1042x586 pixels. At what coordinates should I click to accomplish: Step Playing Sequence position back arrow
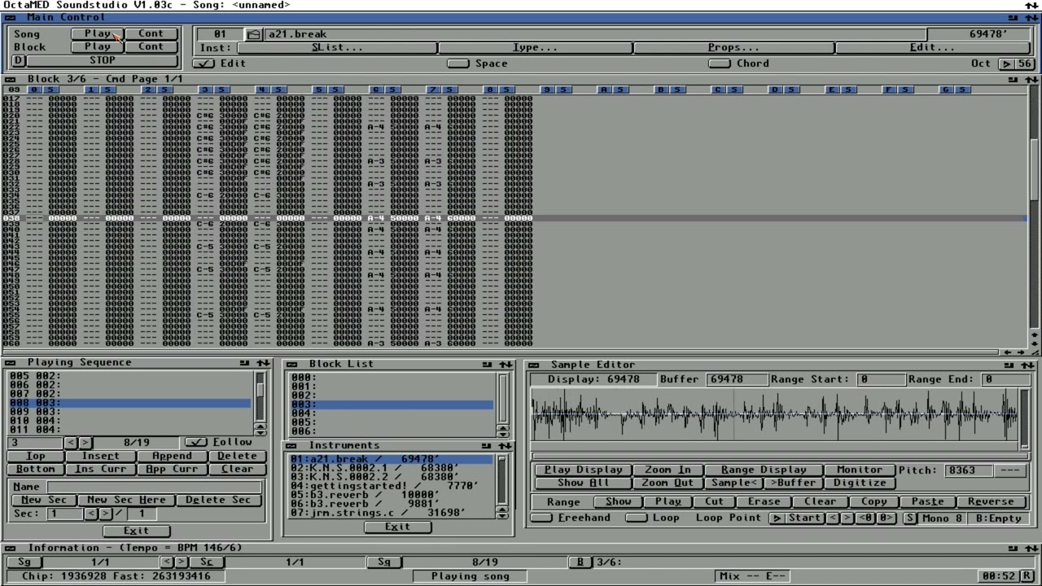pos(70,443)
